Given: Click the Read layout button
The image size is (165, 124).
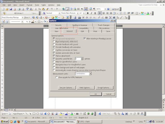Looking at the screenshot, I should click(x=115, y=9).
